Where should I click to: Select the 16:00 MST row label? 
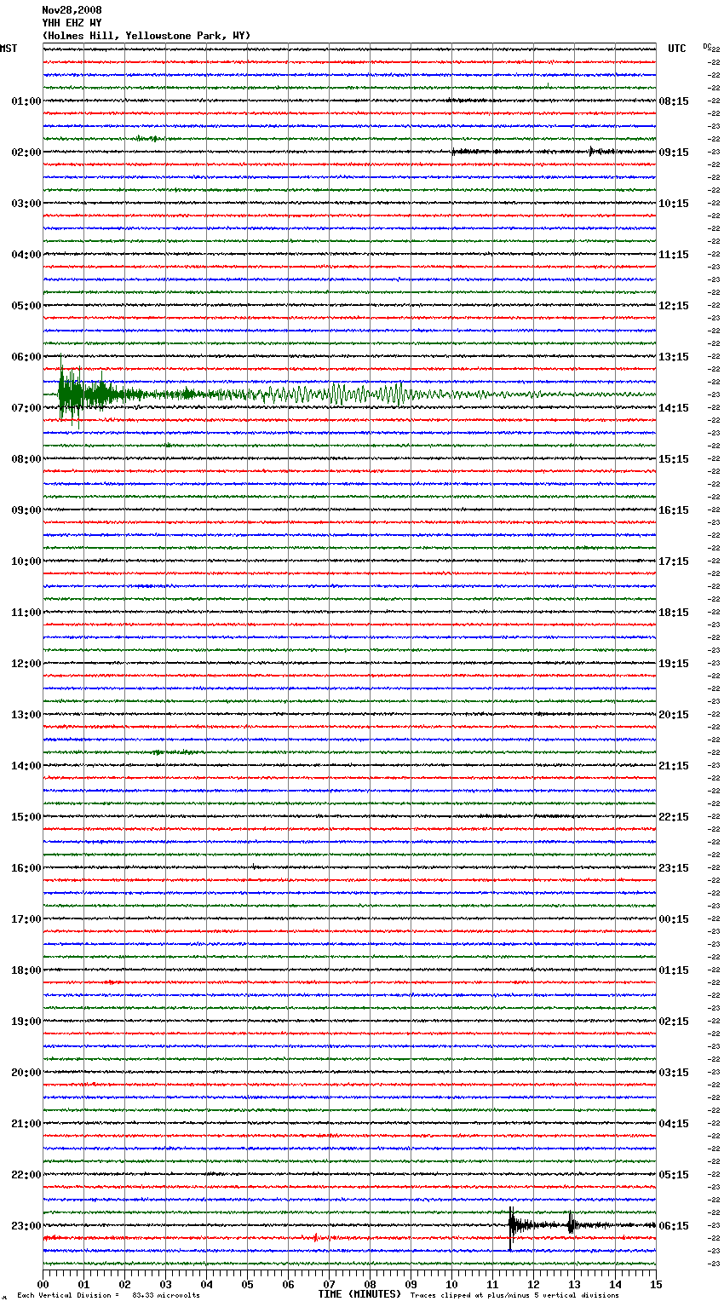[26, 868]
